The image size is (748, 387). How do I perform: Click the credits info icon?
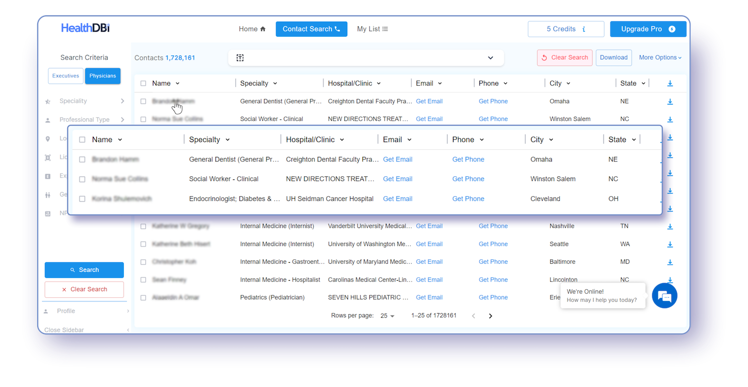point(584,29)
